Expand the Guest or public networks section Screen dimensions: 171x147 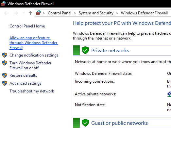pyautogui.click(x=122, y=123)
